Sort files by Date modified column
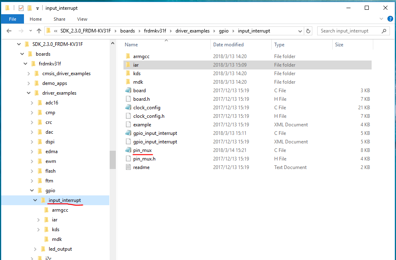 click(228, 44)
